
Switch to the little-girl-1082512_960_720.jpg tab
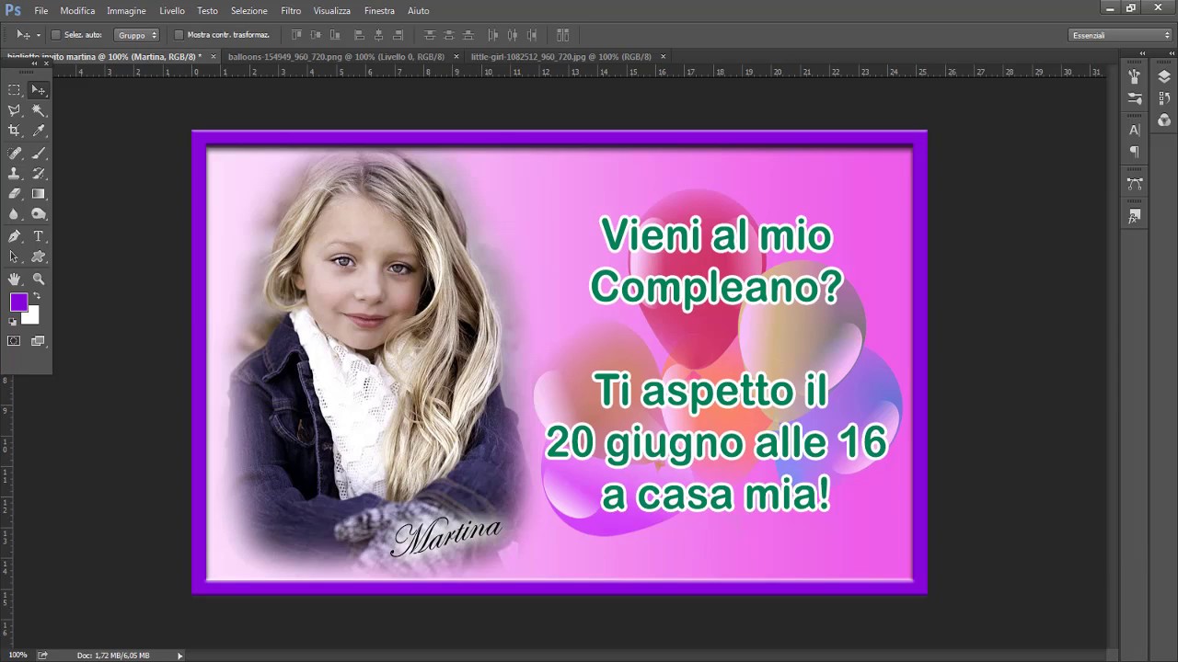(560, 56)
